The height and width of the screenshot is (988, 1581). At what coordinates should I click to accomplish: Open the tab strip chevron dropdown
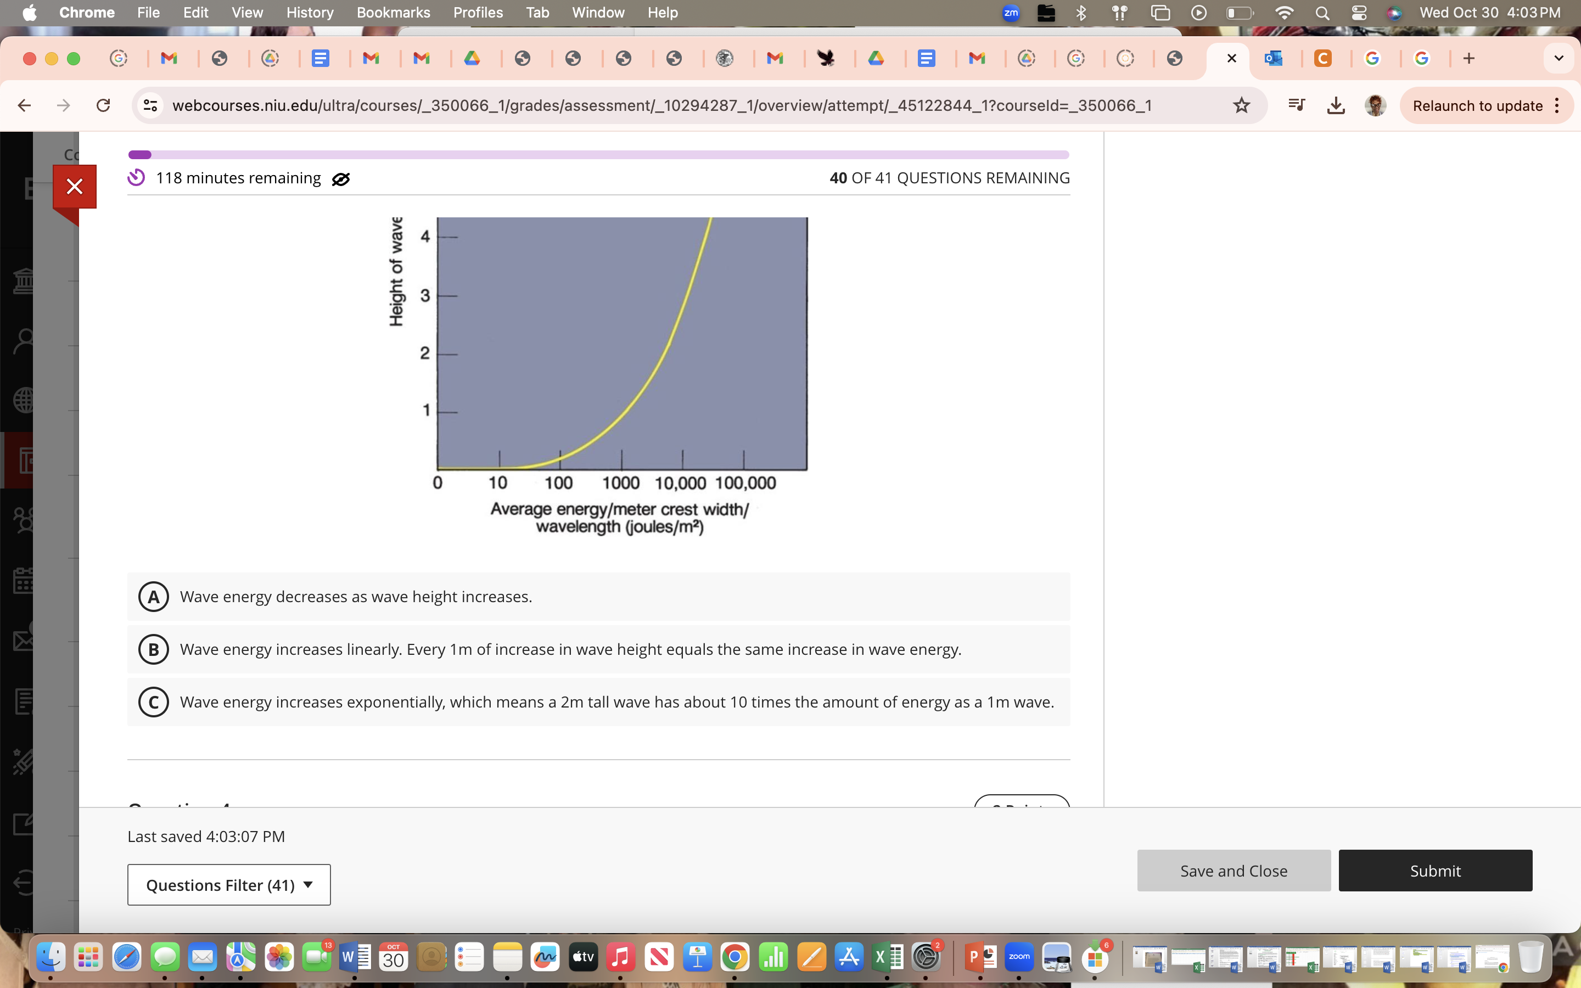click(x=1559, y=58)
